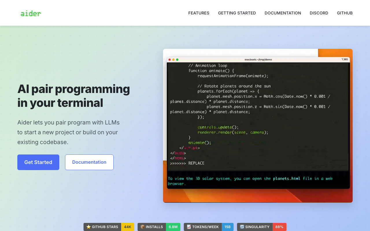
Task: Click the "renderer.render(scene, camera);" code line
Action: 233,132
